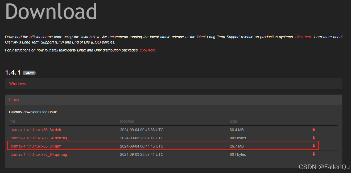Select the 66.4 MB size value
The image size is (351, 173).
237,130
